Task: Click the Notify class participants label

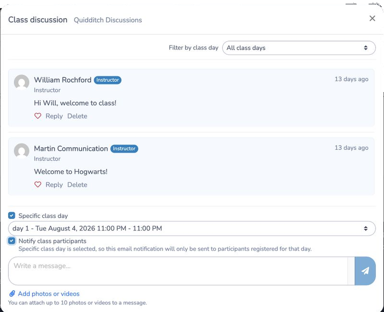Action: 52,241
